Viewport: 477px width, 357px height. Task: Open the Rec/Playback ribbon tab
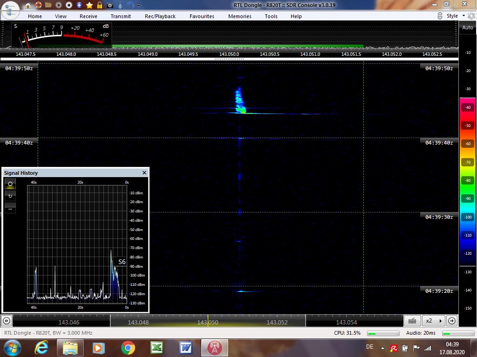tap(160, 16)
